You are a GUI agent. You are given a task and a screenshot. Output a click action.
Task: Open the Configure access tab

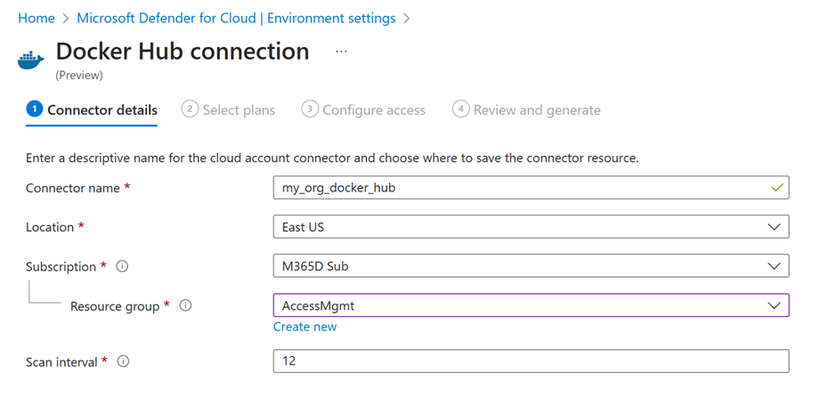pyautogui.click(x=374, y=110)
